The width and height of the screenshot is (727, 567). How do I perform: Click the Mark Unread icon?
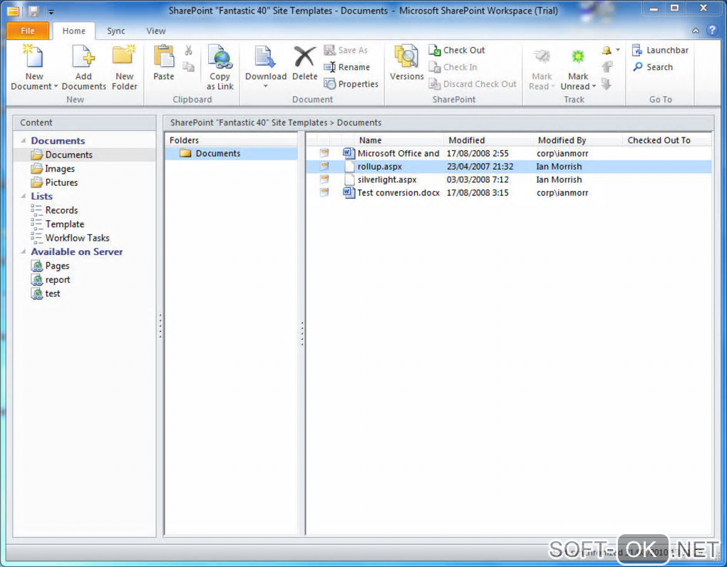tap(578, 58)
